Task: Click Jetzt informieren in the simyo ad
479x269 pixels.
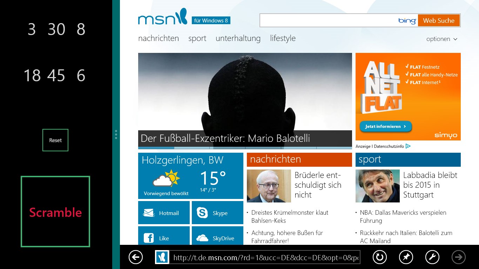Action: (386, 126)
